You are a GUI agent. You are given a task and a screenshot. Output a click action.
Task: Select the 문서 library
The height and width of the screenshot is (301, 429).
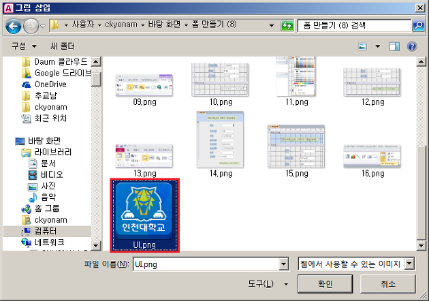(42, 163)
